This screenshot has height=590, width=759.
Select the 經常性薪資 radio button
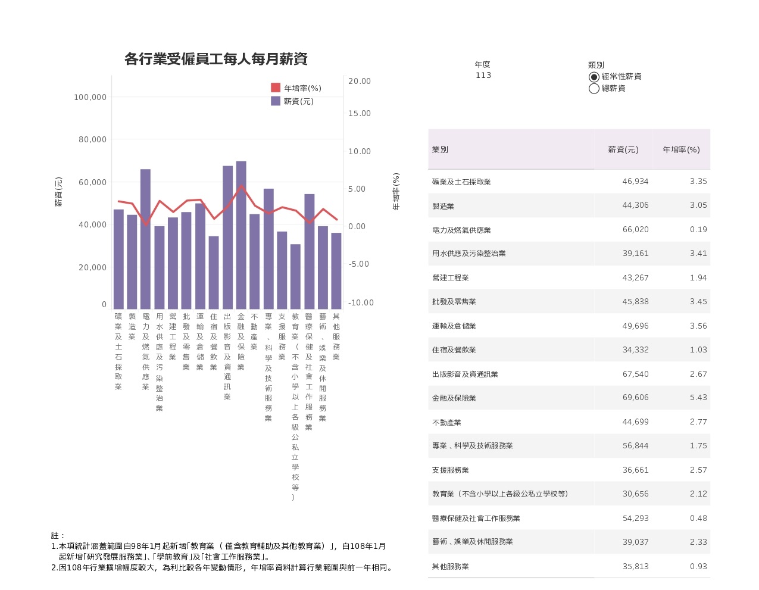594,77
